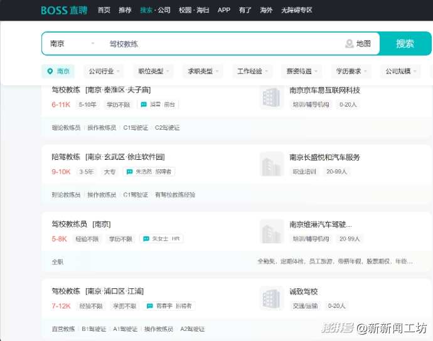Click 南京长盛悦和汽车服务 company logo icon
The height and width of the screenshot is (341, 433).
(271, 164)
